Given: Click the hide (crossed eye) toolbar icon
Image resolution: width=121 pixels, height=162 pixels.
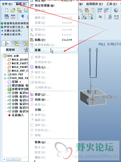Looking at the screenshot, I should pyautogui.click(x=100, y=17).
